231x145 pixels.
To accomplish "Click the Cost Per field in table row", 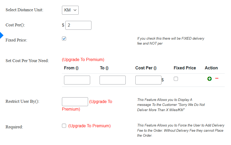I will point(148,80).
